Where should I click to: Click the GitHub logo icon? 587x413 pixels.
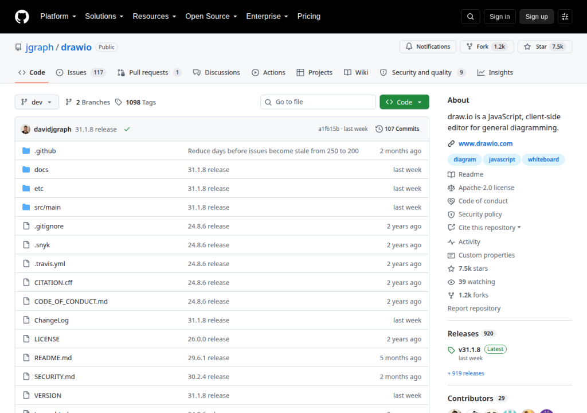pos(22,17)
